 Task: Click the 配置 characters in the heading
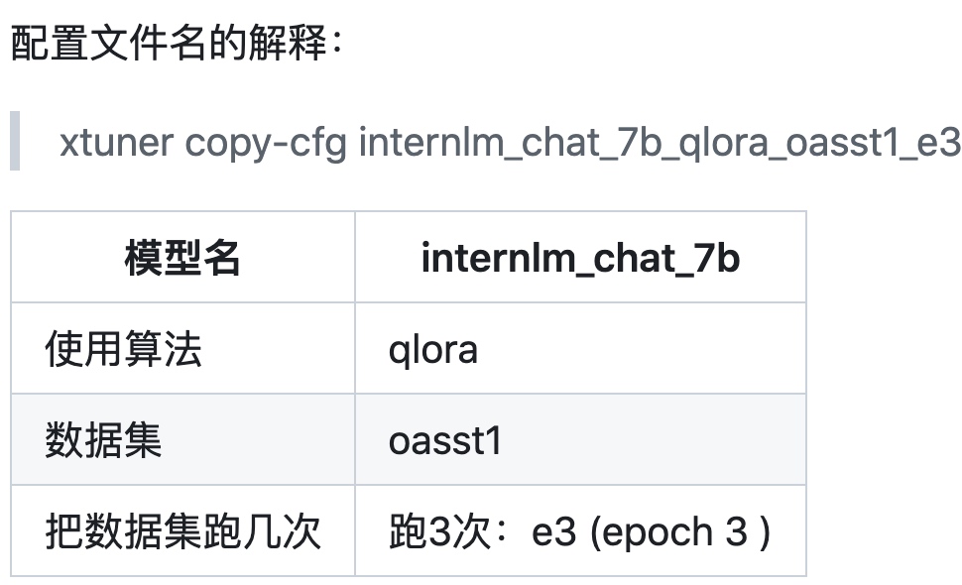pos(49,43)
